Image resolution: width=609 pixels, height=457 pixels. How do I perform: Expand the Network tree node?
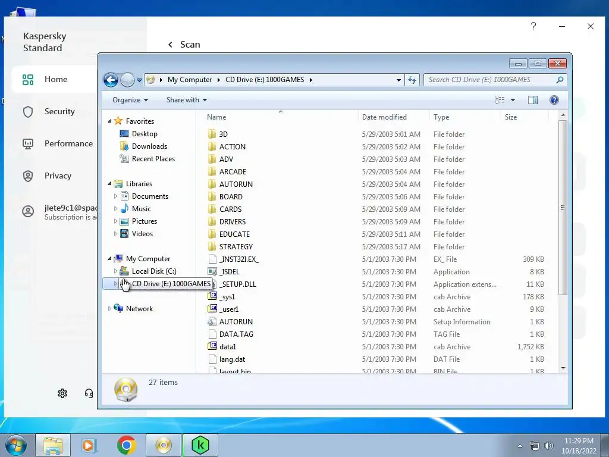(x=109, y=309)
